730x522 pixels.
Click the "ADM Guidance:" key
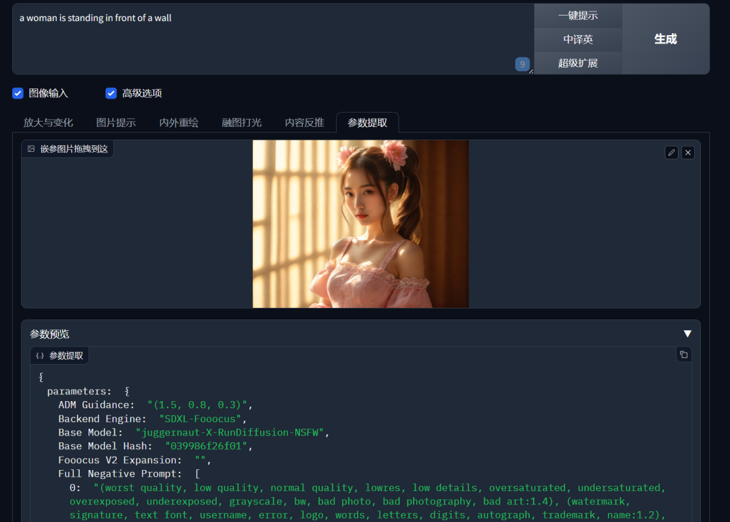[97, 404]
